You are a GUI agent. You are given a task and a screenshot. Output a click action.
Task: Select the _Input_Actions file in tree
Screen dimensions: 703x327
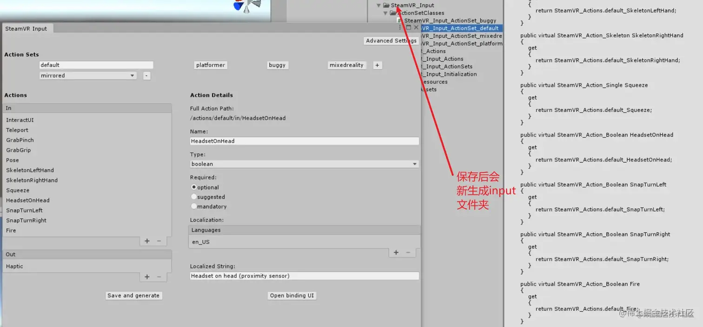coord(442,59)
